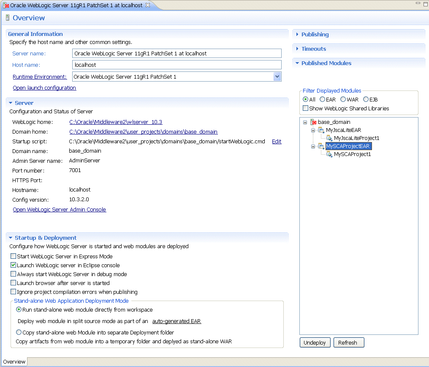Maximize the editor area
429x367 pixels.
pos(426,4)
